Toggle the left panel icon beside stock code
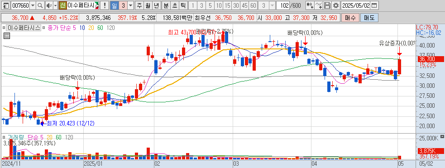 [6, 5]
